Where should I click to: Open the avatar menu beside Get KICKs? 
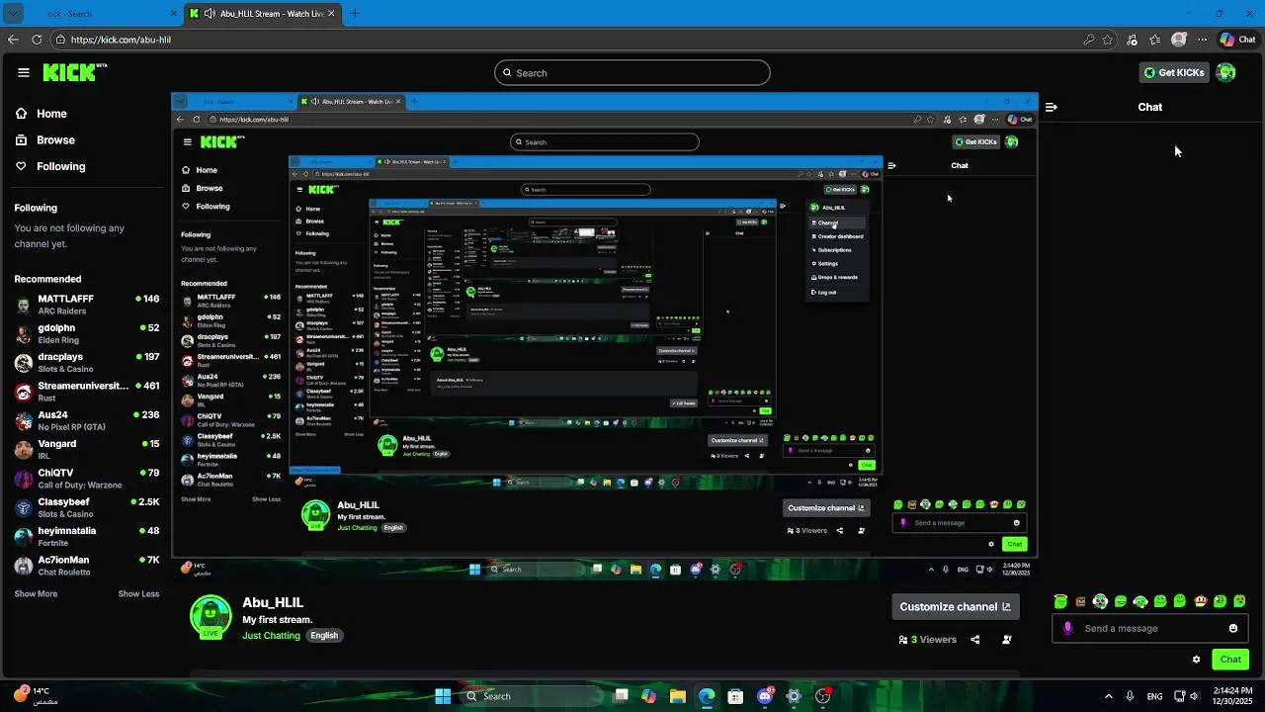point(1225,72)
